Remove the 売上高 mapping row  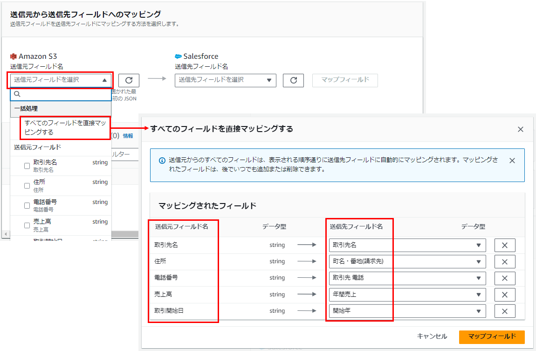tap(505, 295)
